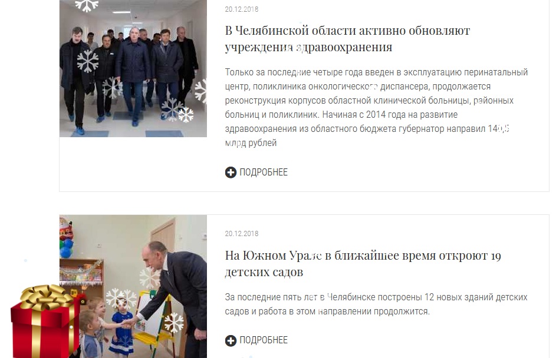The height and width of the screenshot is (358, 556).
Task: Click the small bright snowflake on the hallway floor
Action: click(x=186, y=115)
